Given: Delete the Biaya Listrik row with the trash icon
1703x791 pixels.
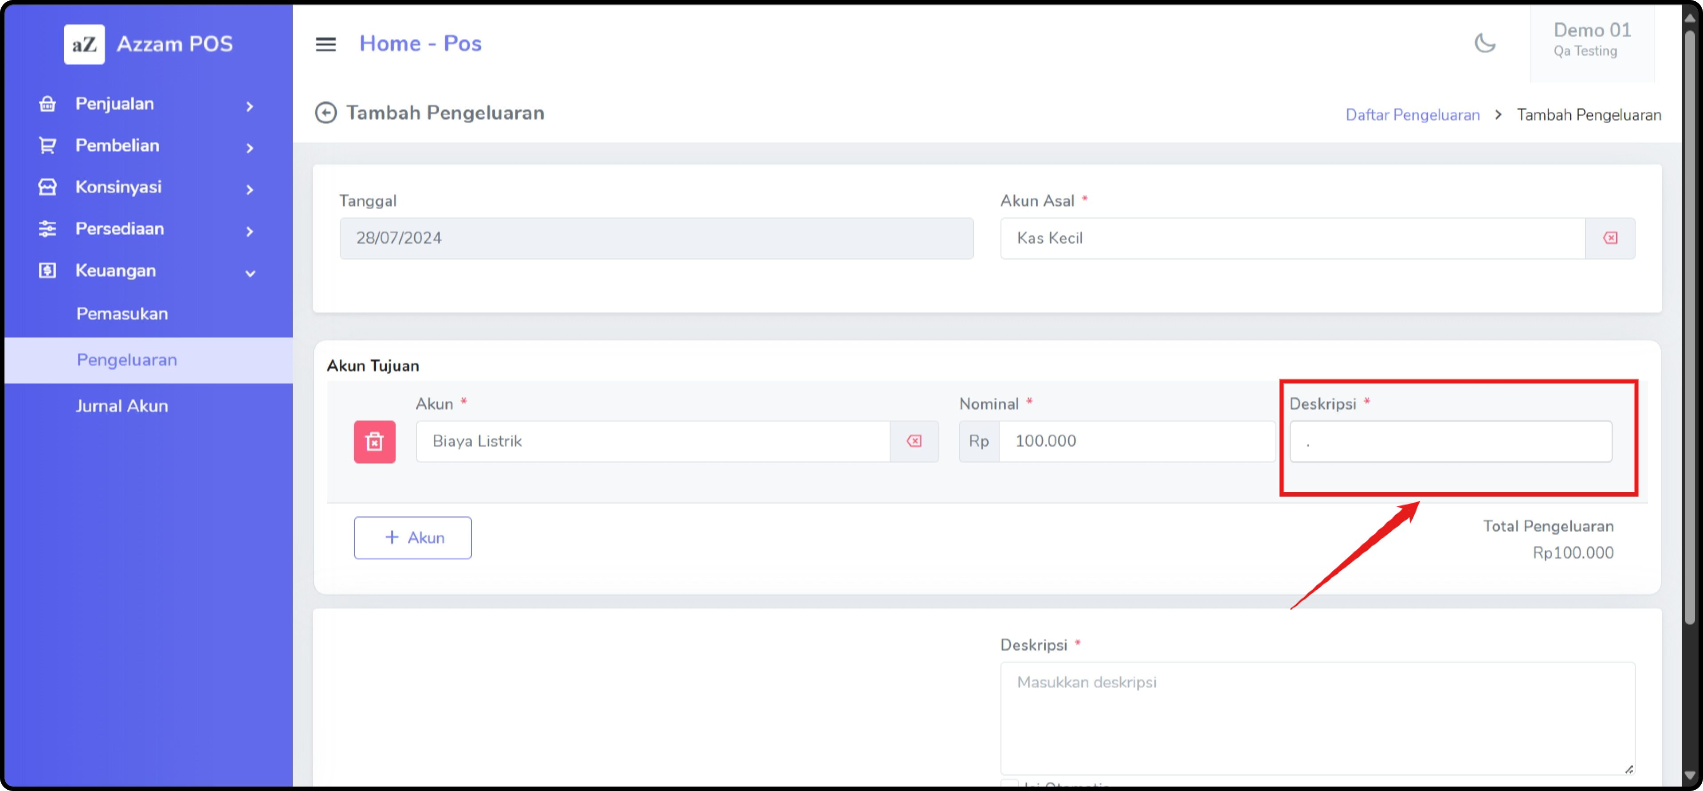Looking at the screenshot, I should click(374, 442).
